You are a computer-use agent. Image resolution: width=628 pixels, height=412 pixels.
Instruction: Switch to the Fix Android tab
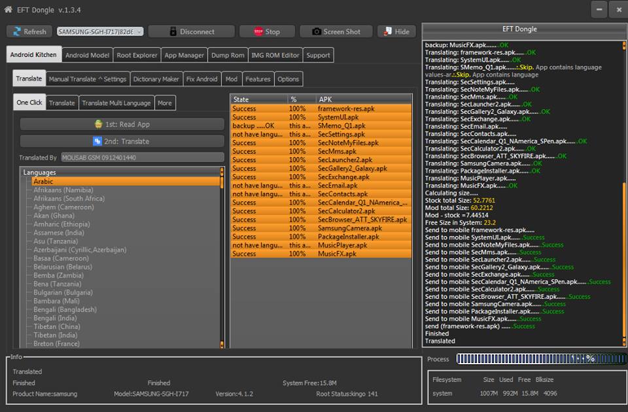click(x=202, y=79)
